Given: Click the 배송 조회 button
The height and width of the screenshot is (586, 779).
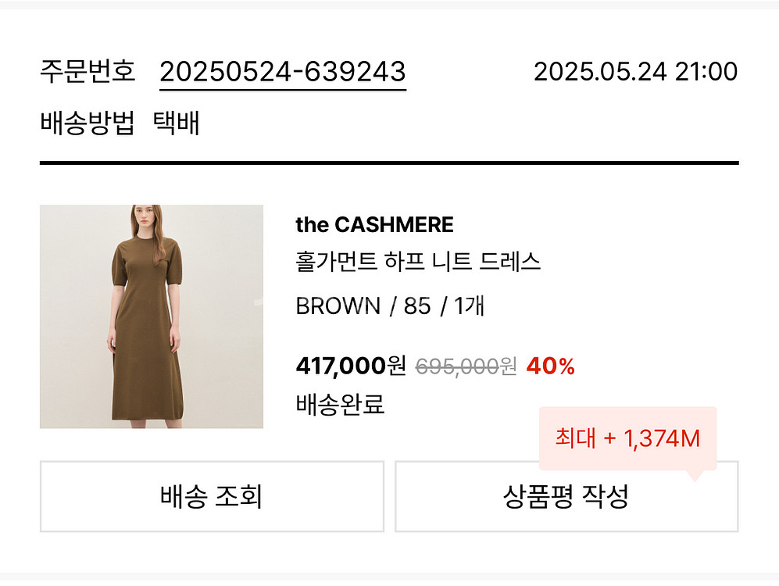Looking at the screenshot, I should click(212, 496).
